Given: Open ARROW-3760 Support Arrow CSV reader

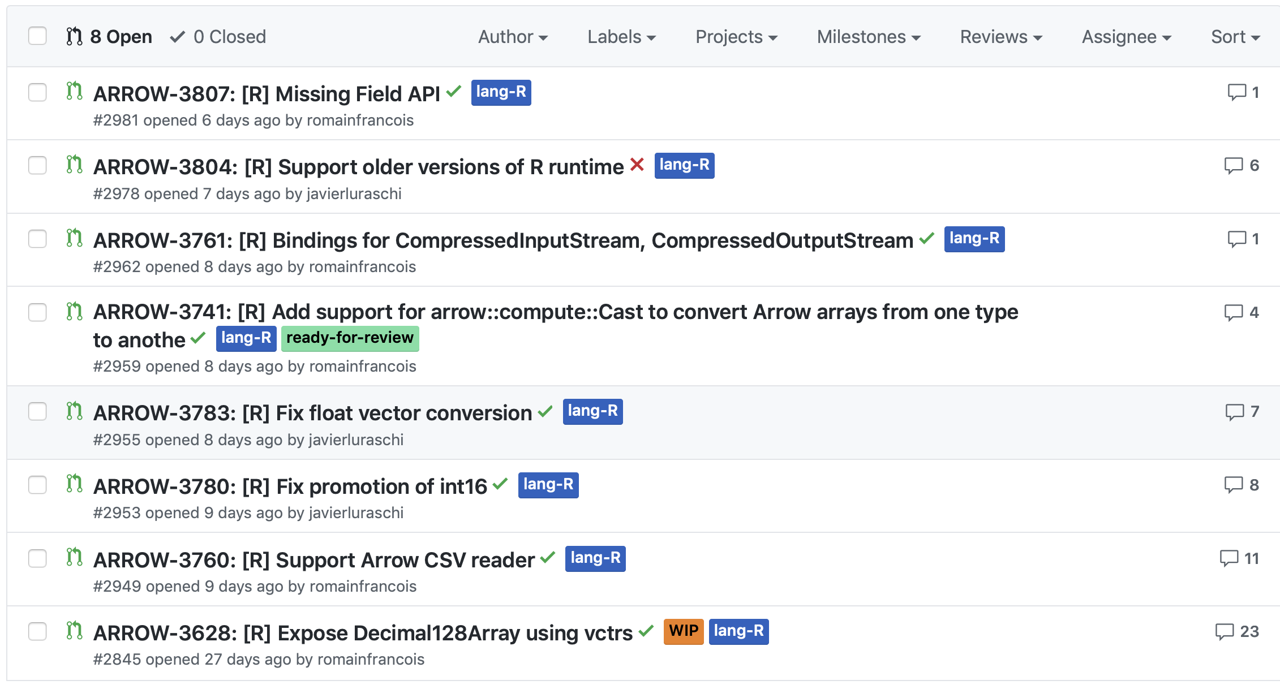Looking at the screenshot, I should click(313, 560).
